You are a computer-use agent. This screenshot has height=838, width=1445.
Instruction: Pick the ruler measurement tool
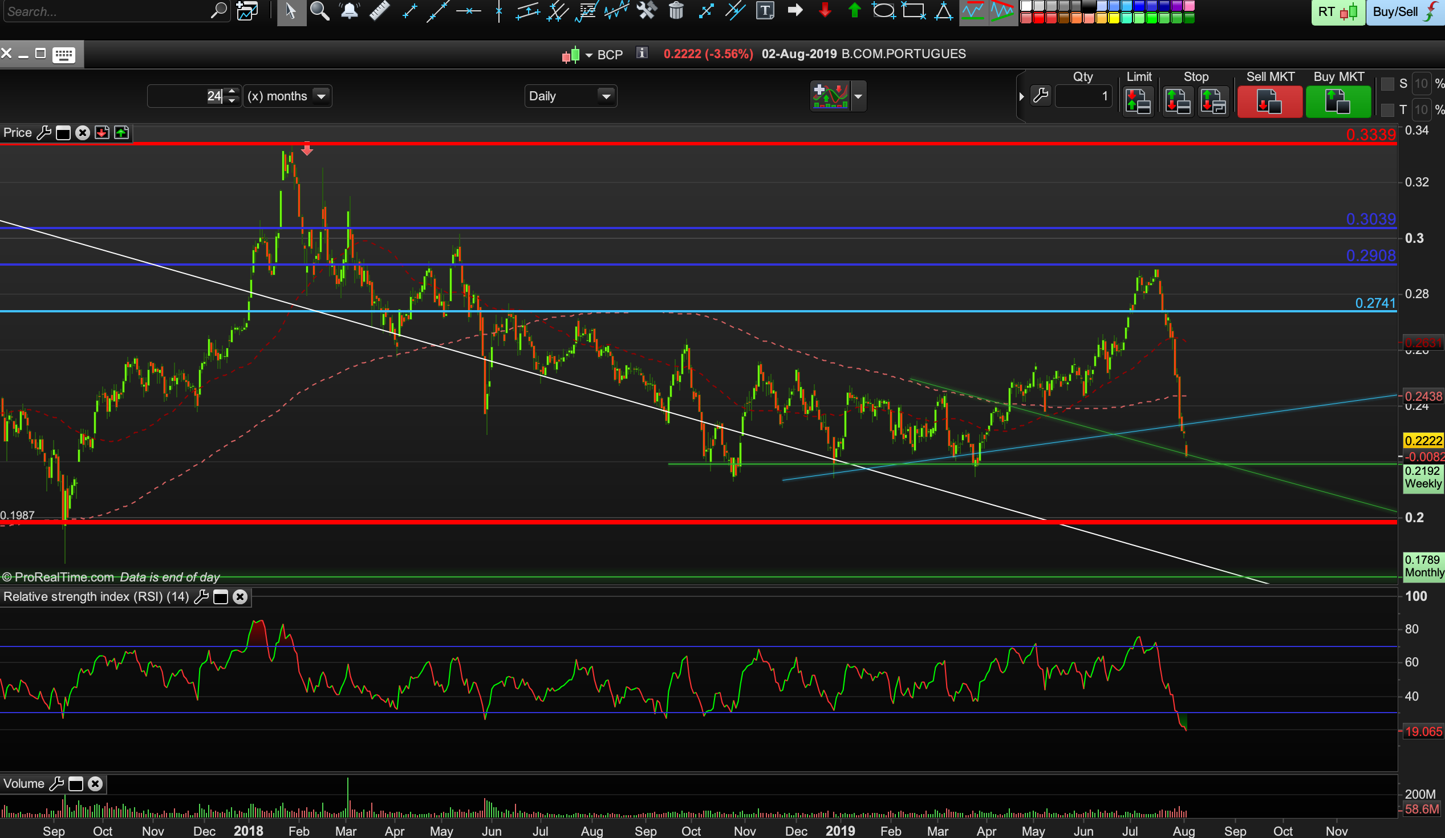pos(379,11)
